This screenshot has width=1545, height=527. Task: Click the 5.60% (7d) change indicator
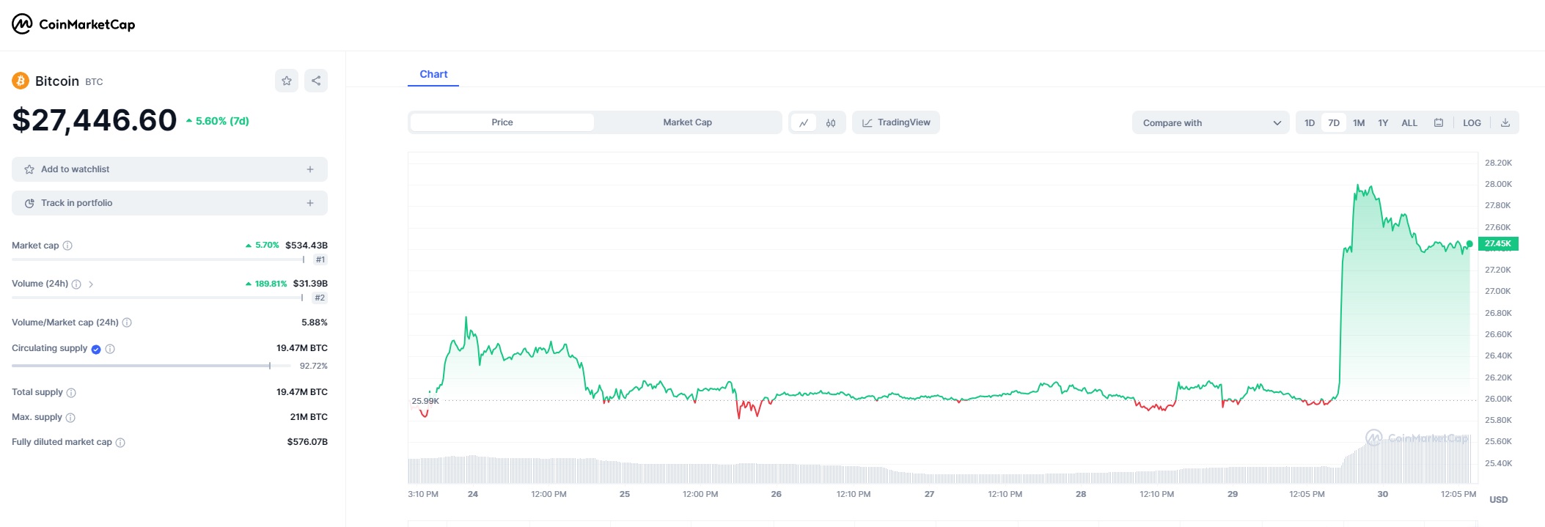tap(218, 121)
